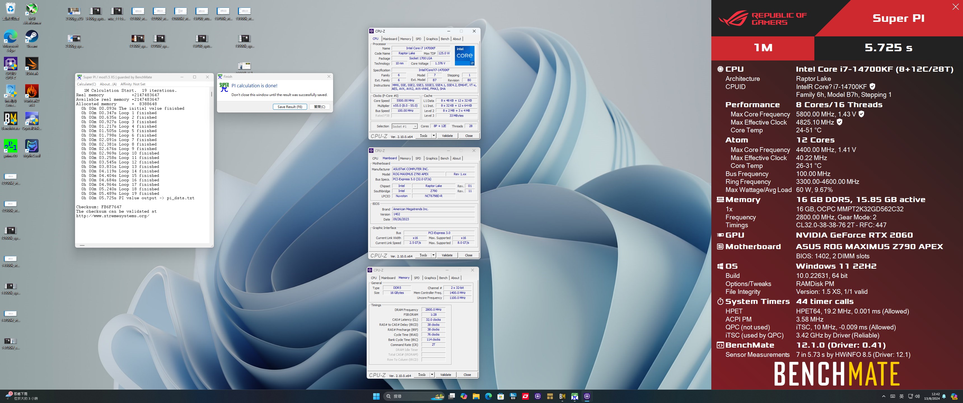Switch to Bench tab in bottom CPU-Z window
This screenshot has height=403, width=963.
click(443, 278)
